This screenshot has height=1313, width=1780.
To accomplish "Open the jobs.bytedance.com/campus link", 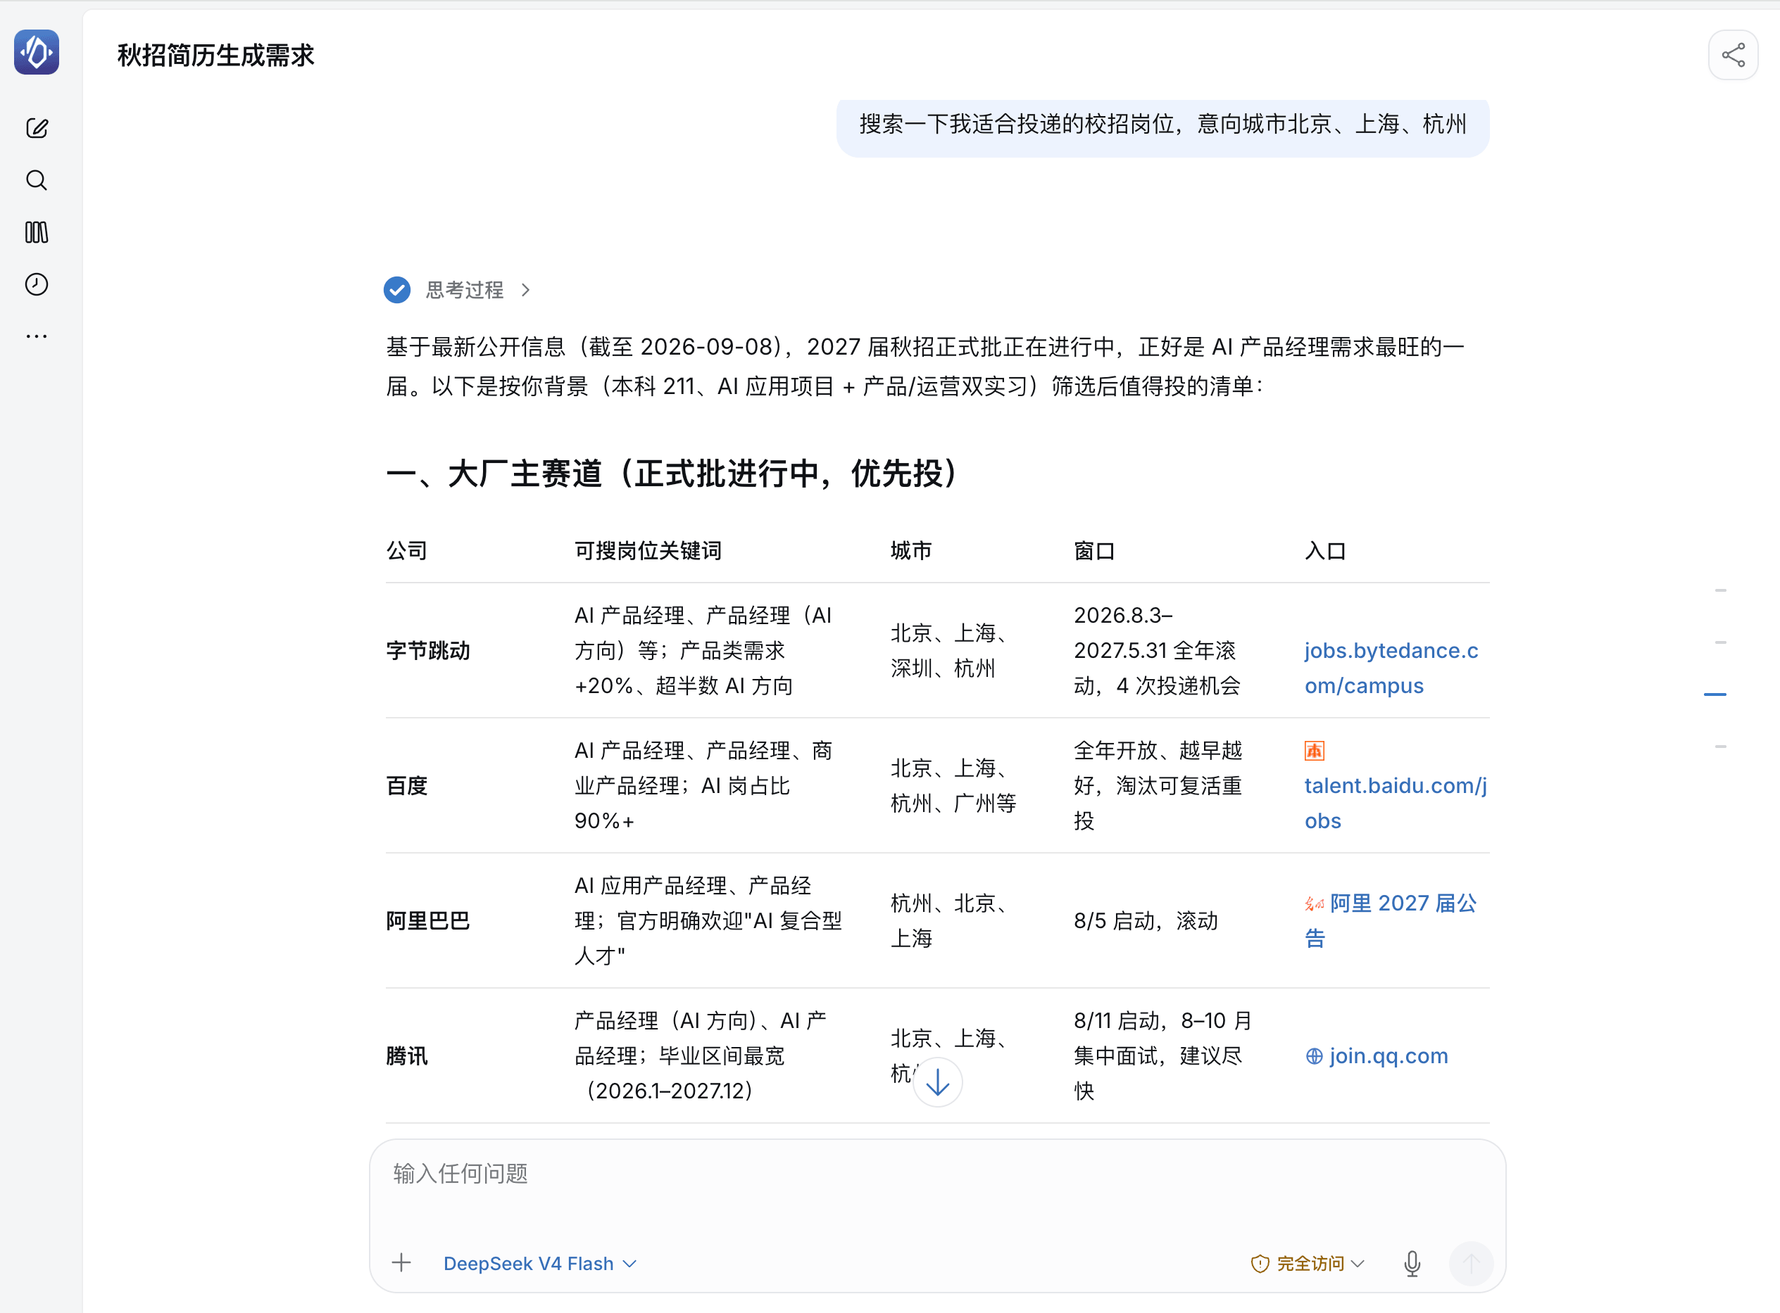I will [x=1391, y=668].
